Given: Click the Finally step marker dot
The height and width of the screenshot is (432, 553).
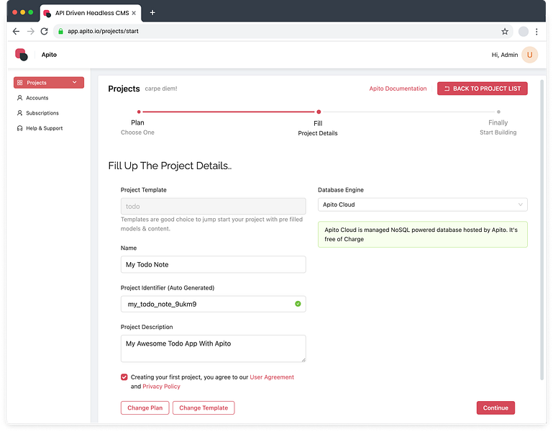Looking at the screenshot, I should 498,112.
